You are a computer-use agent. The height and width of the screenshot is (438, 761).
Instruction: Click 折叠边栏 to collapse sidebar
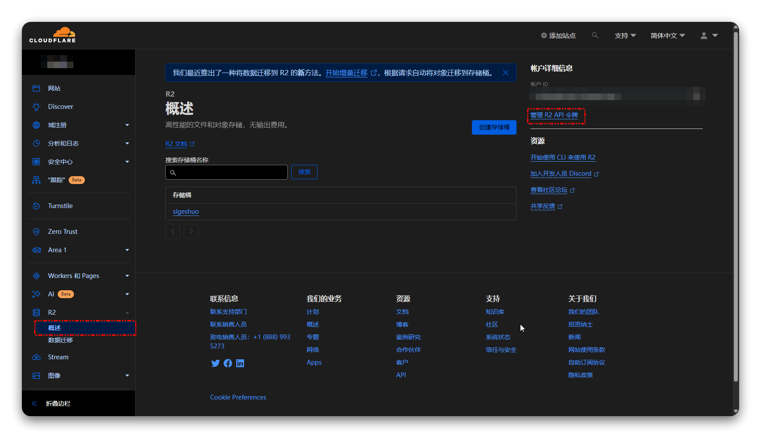[x=58, y=403]
